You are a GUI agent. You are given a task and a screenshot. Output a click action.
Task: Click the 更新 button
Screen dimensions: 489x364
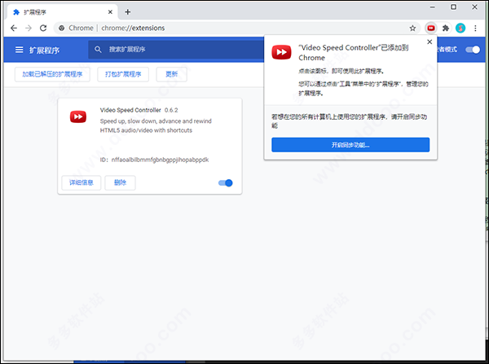coord(171,74)
